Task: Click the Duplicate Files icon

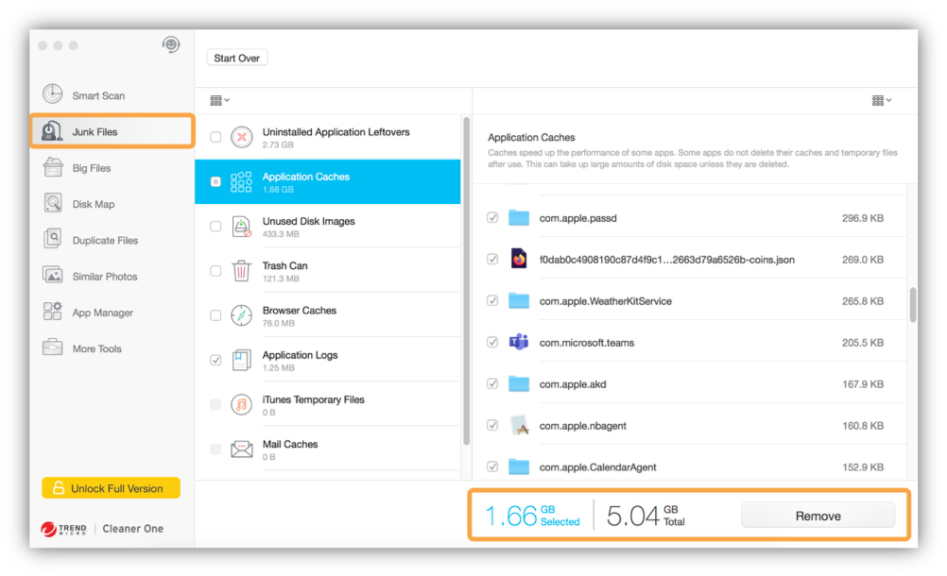Action: 53,240
